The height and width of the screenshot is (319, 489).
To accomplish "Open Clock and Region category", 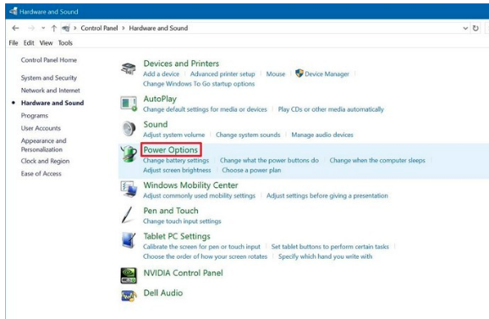I will (x=45, y=162).
